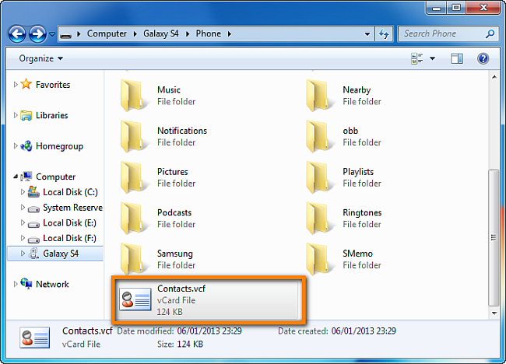Click the drive icon in address bar
Viewport: 506px width, 364px height.
(x=66, y=34)
